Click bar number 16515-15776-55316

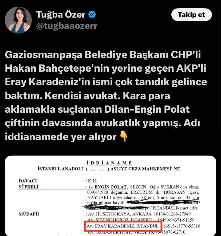coord(181,226)
